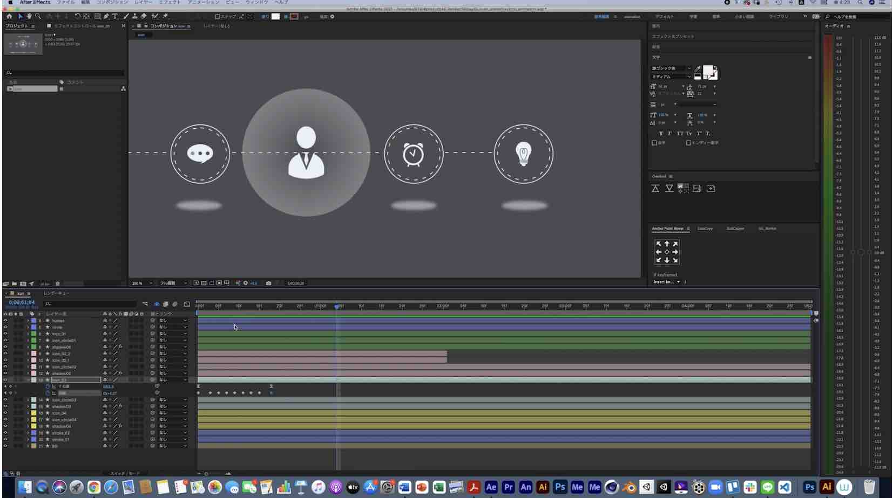893x498 pixels.
Task: Open the Insert key dropdown in Anchor Point Mover
Action: point(667,282)
